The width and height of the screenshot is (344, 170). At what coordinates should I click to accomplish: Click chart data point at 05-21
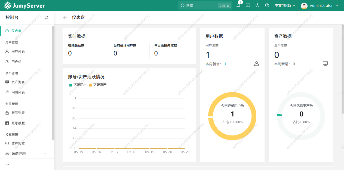coord(185,148)
